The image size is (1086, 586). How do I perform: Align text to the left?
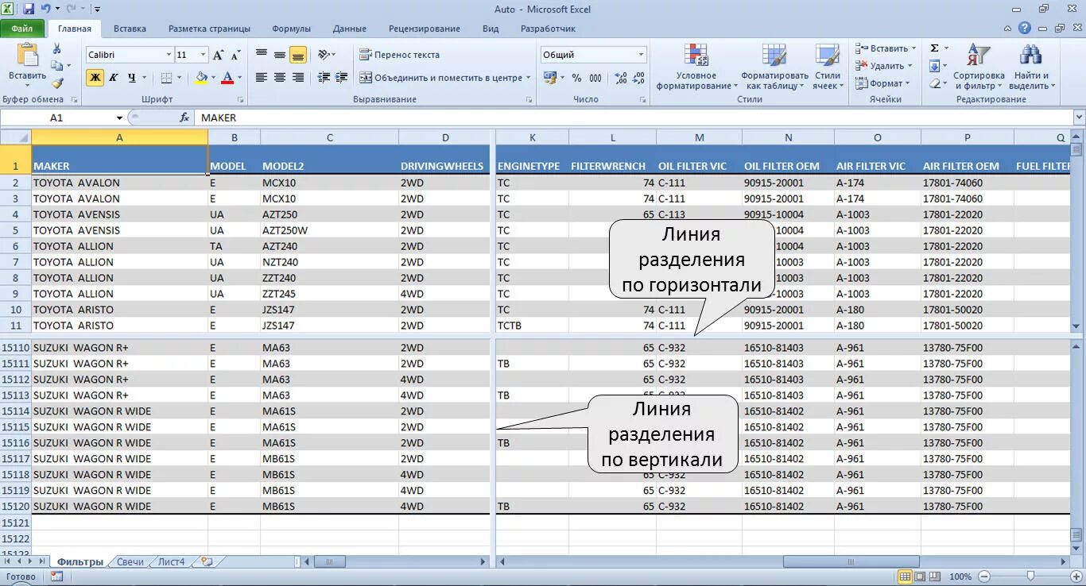[x=262, y=78]
